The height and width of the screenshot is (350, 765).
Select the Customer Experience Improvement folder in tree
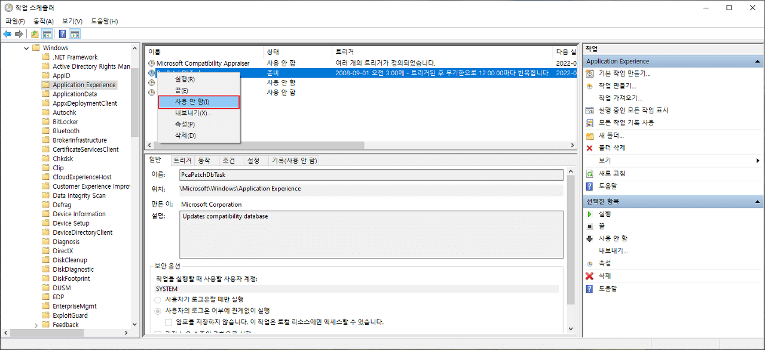pyautogui.click(x=91, y=186)
